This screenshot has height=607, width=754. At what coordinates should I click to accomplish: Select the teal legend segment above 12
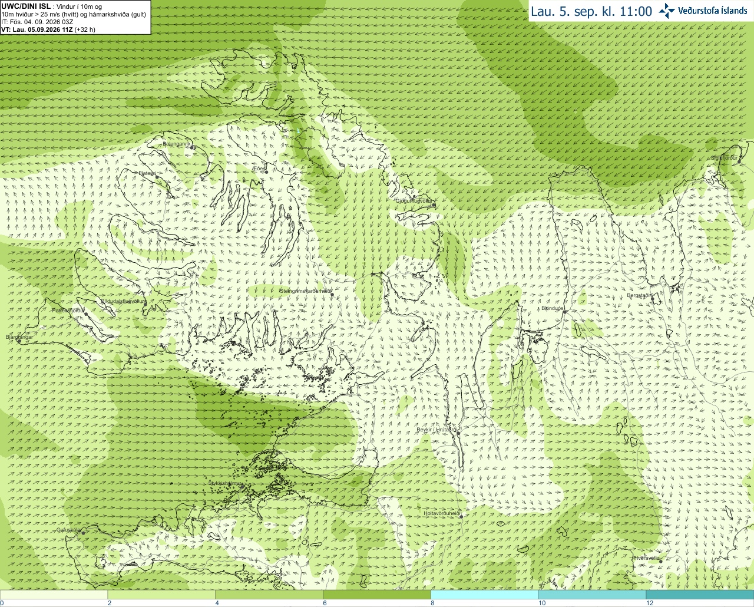700,595
